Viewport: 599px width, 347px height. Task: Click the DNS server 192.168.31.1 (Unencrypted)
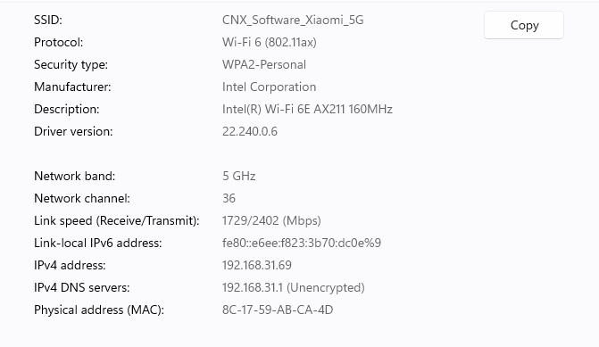294,287
